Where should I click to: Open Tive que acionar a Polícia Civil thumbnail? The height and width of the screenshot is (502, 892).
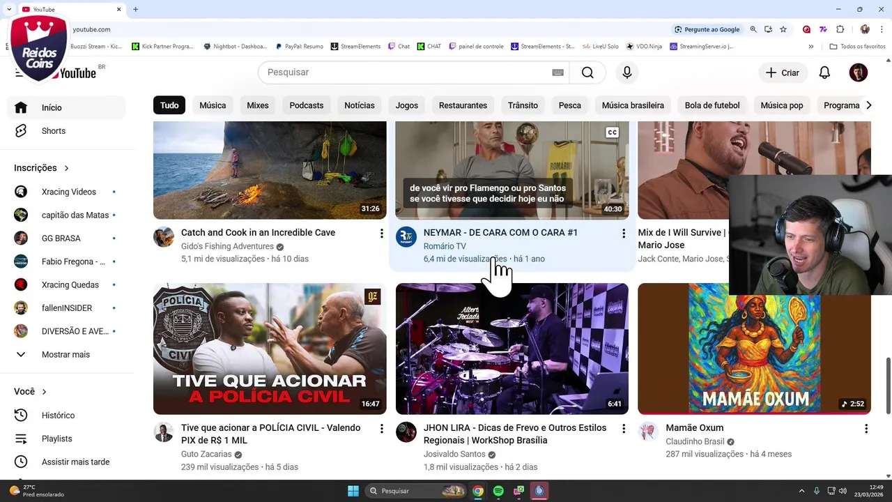pyautogui.click(x=270, y=349)
